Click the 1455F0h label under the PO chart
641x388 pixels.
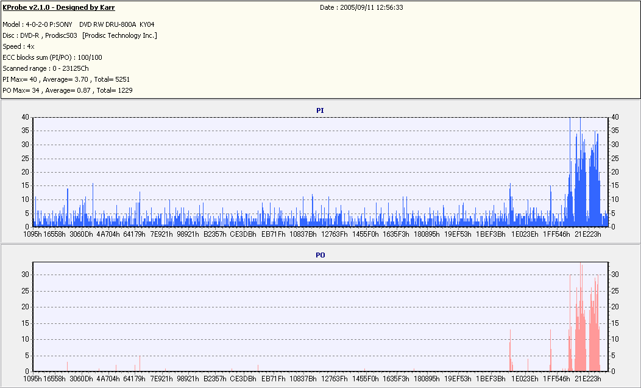(x=366, y=379)
